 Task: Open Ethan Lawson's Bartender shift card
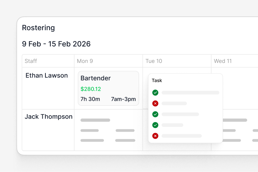pyautogui.click(x=108, y=88)
